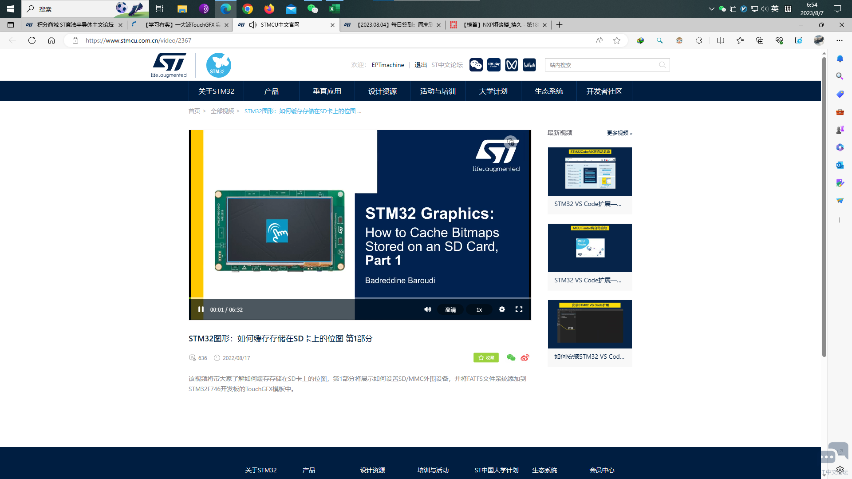Share the video to WeChat
852x479 pixels.
[511, 358]
